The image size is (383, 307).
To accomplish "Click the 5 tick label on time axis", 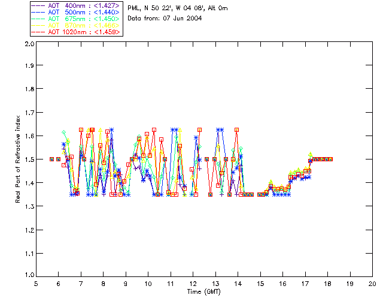I will 36,283.
